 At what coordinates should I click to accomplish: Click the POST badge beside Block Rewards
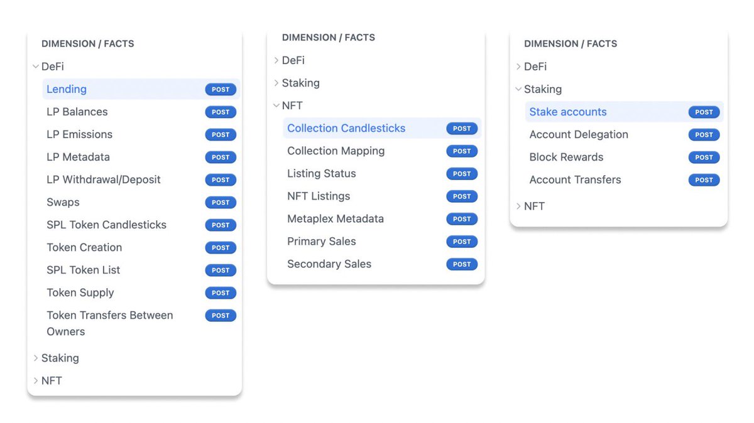tap(704, 158)
